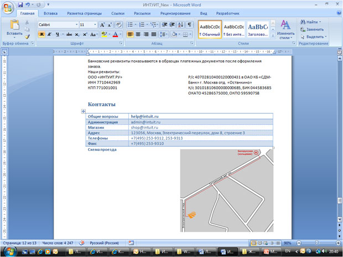Screen dimensions: 343x257
Task: Switch to Print Layout view
Action: [254, 243]
